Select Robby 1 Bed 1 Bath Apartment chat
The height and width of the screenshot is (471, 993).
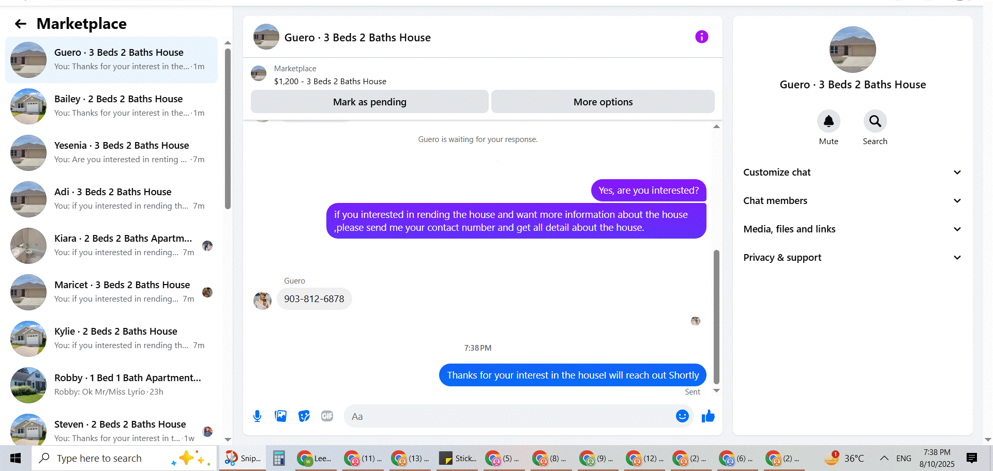click(x=111, y=385)
